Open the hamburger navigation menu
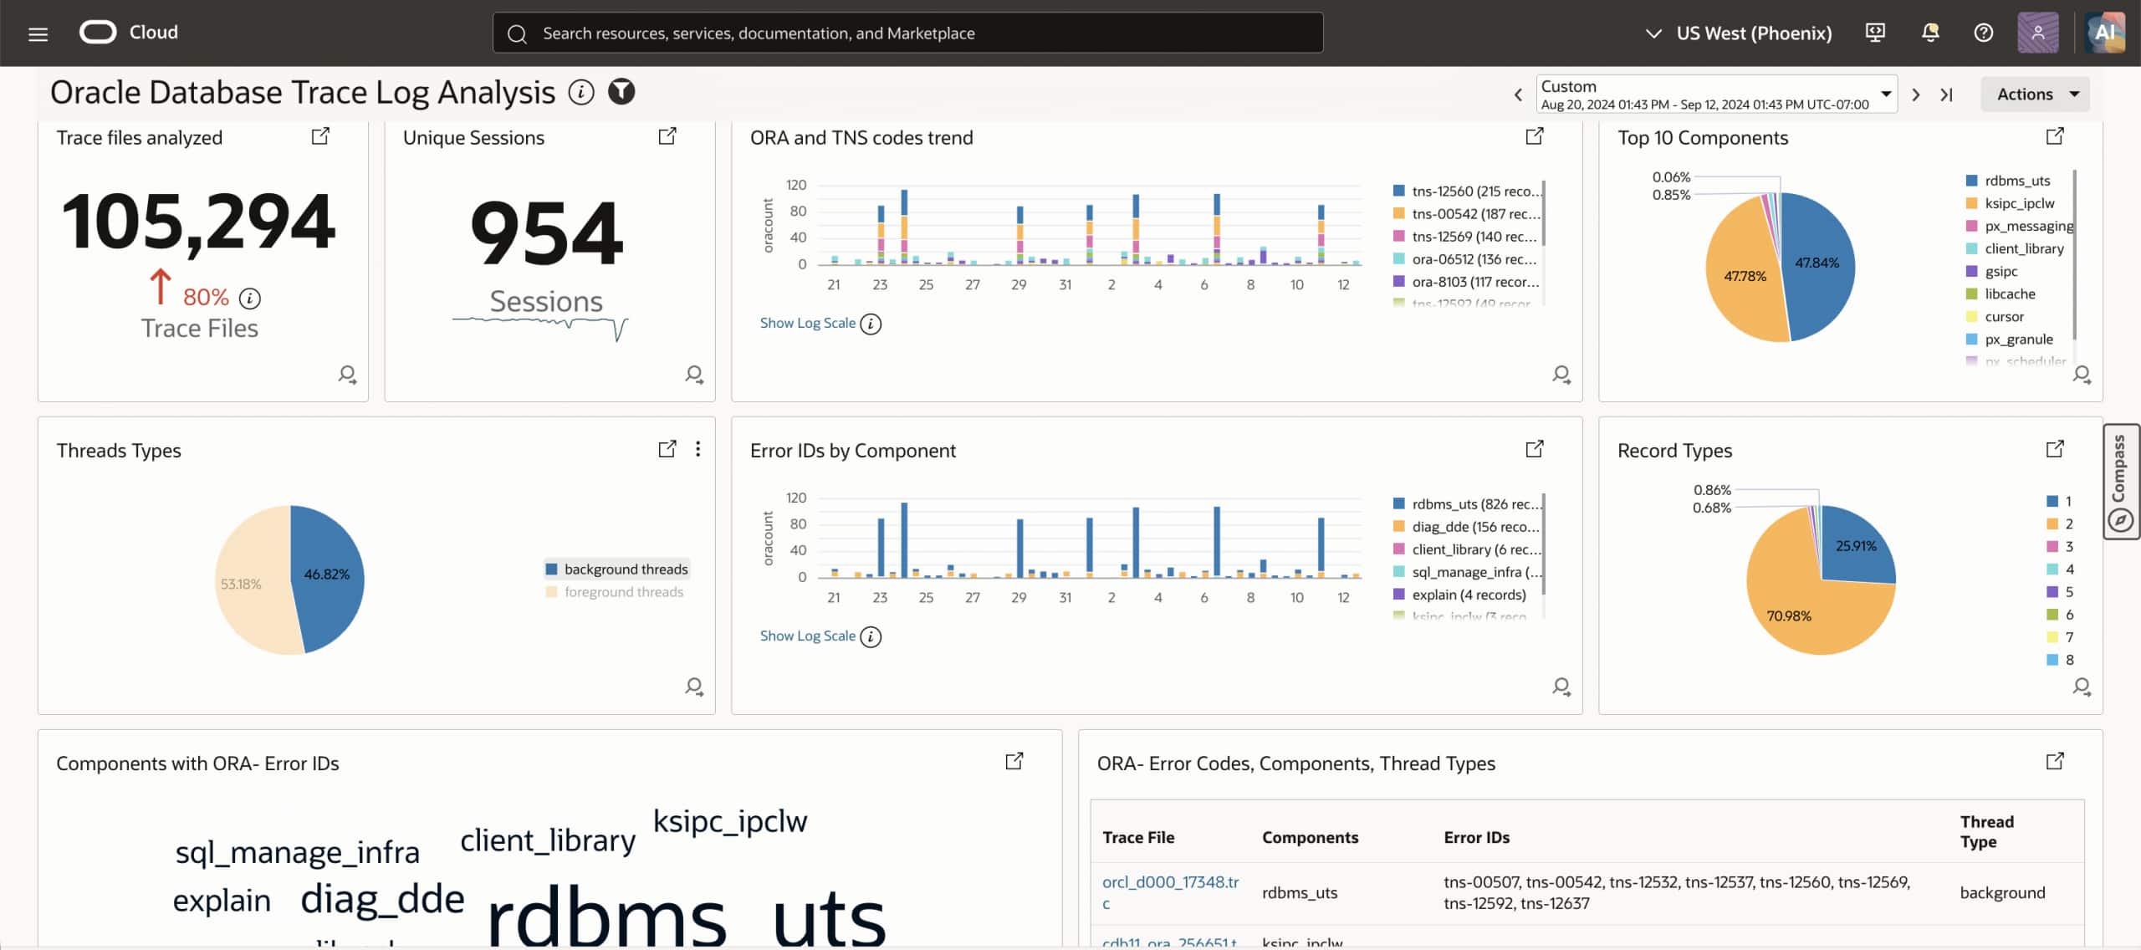 pos(38,33)
